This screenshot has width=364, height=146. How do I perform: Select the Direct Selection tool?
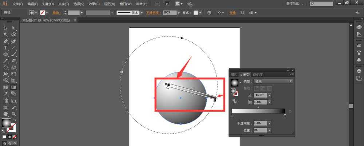(x=13, y=28)
